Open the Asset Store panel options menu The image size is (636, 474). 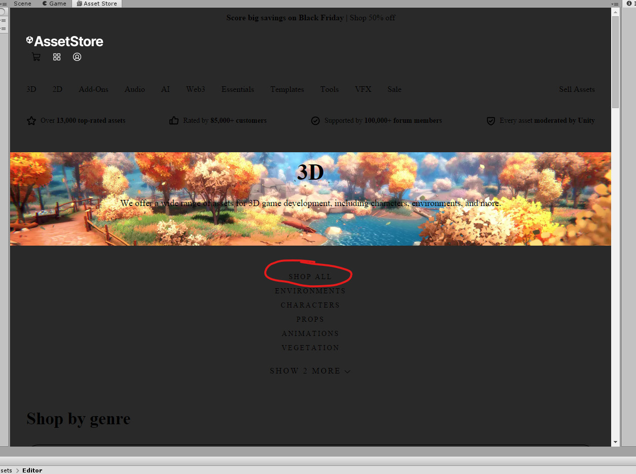click(x=615, y=4)
